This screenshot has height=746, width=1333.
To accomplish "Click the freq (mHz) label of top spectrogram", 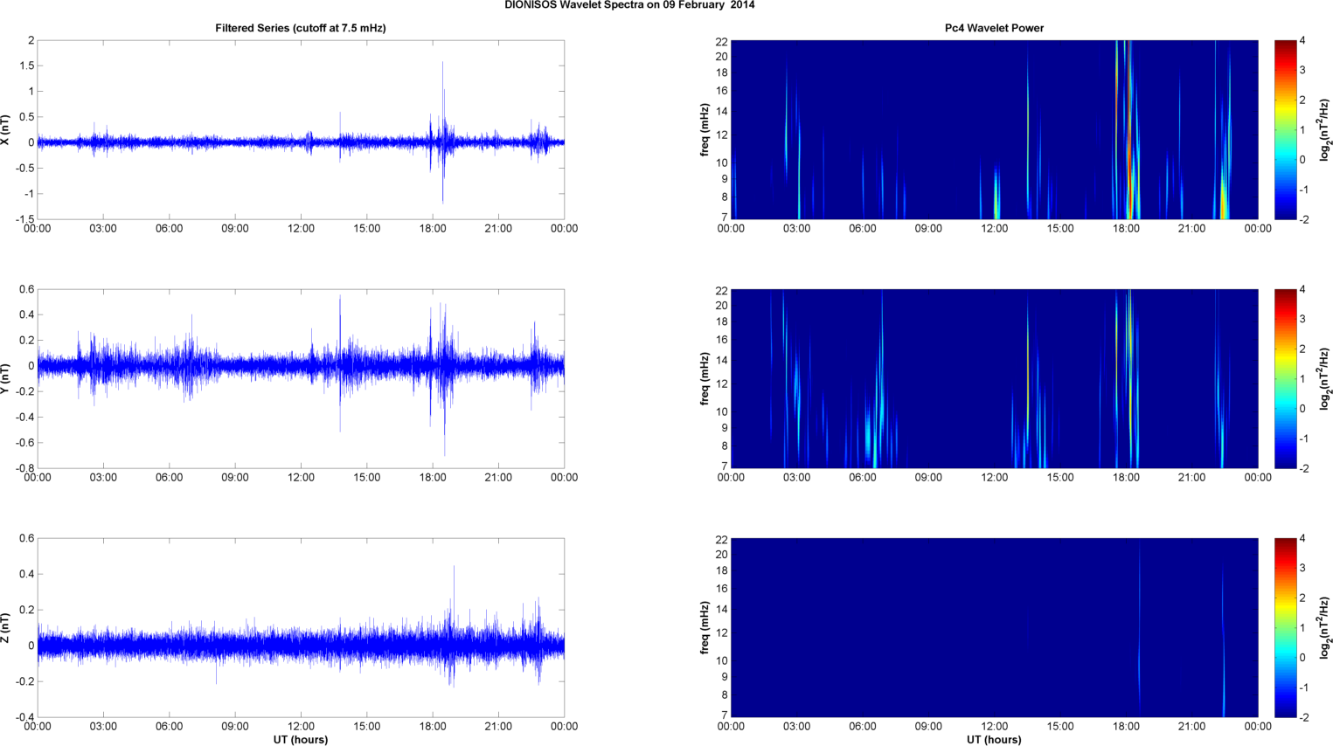I will 705,129.
